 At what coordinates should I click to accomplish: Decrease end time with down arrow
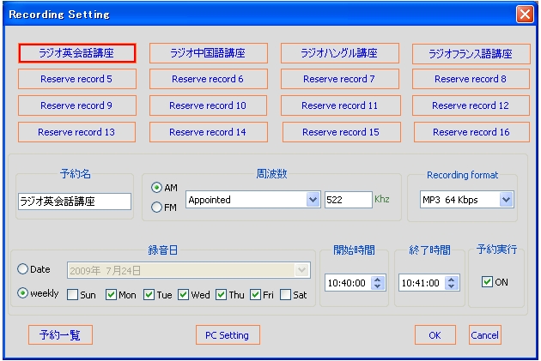point(452,286)
